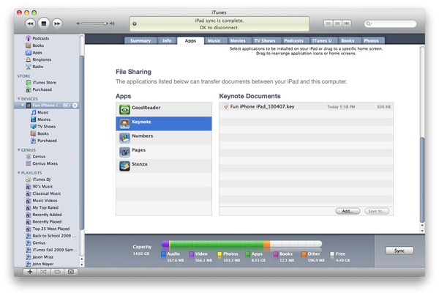The height and width of the screenshot is (296, 439).
Task: Open the 90's Music playlist
Action: 42,186
